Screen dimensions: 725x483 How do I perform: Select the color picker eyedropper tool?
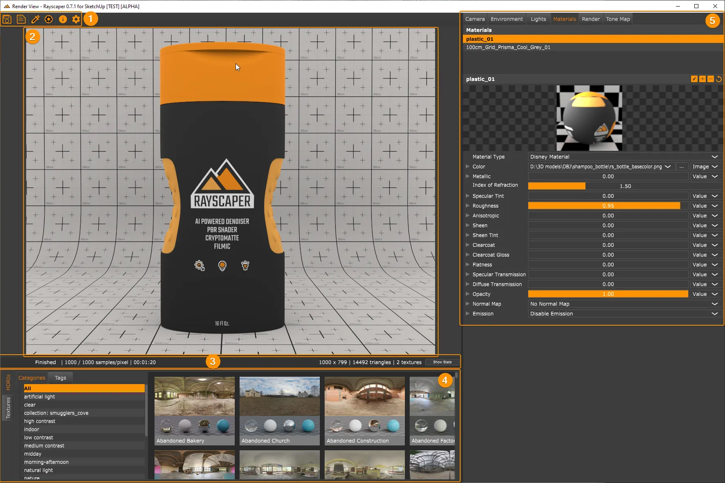(x=35, y=19)
